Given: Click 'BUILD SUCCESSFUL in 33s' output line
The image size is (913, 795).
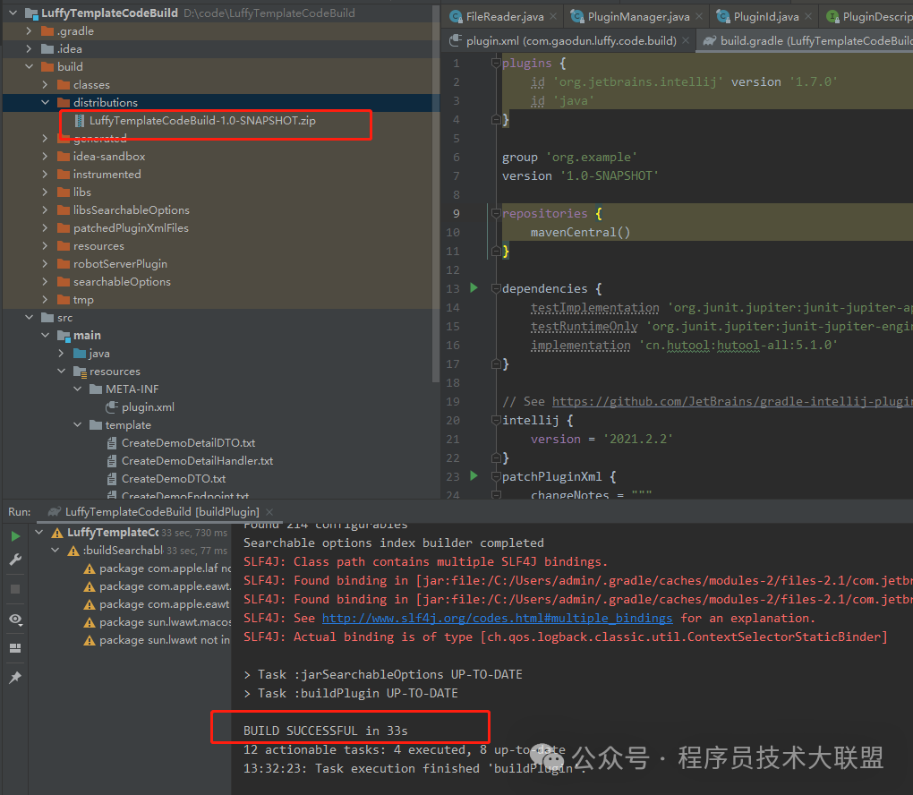Looking at the screenshot, I should click(325, 731).
